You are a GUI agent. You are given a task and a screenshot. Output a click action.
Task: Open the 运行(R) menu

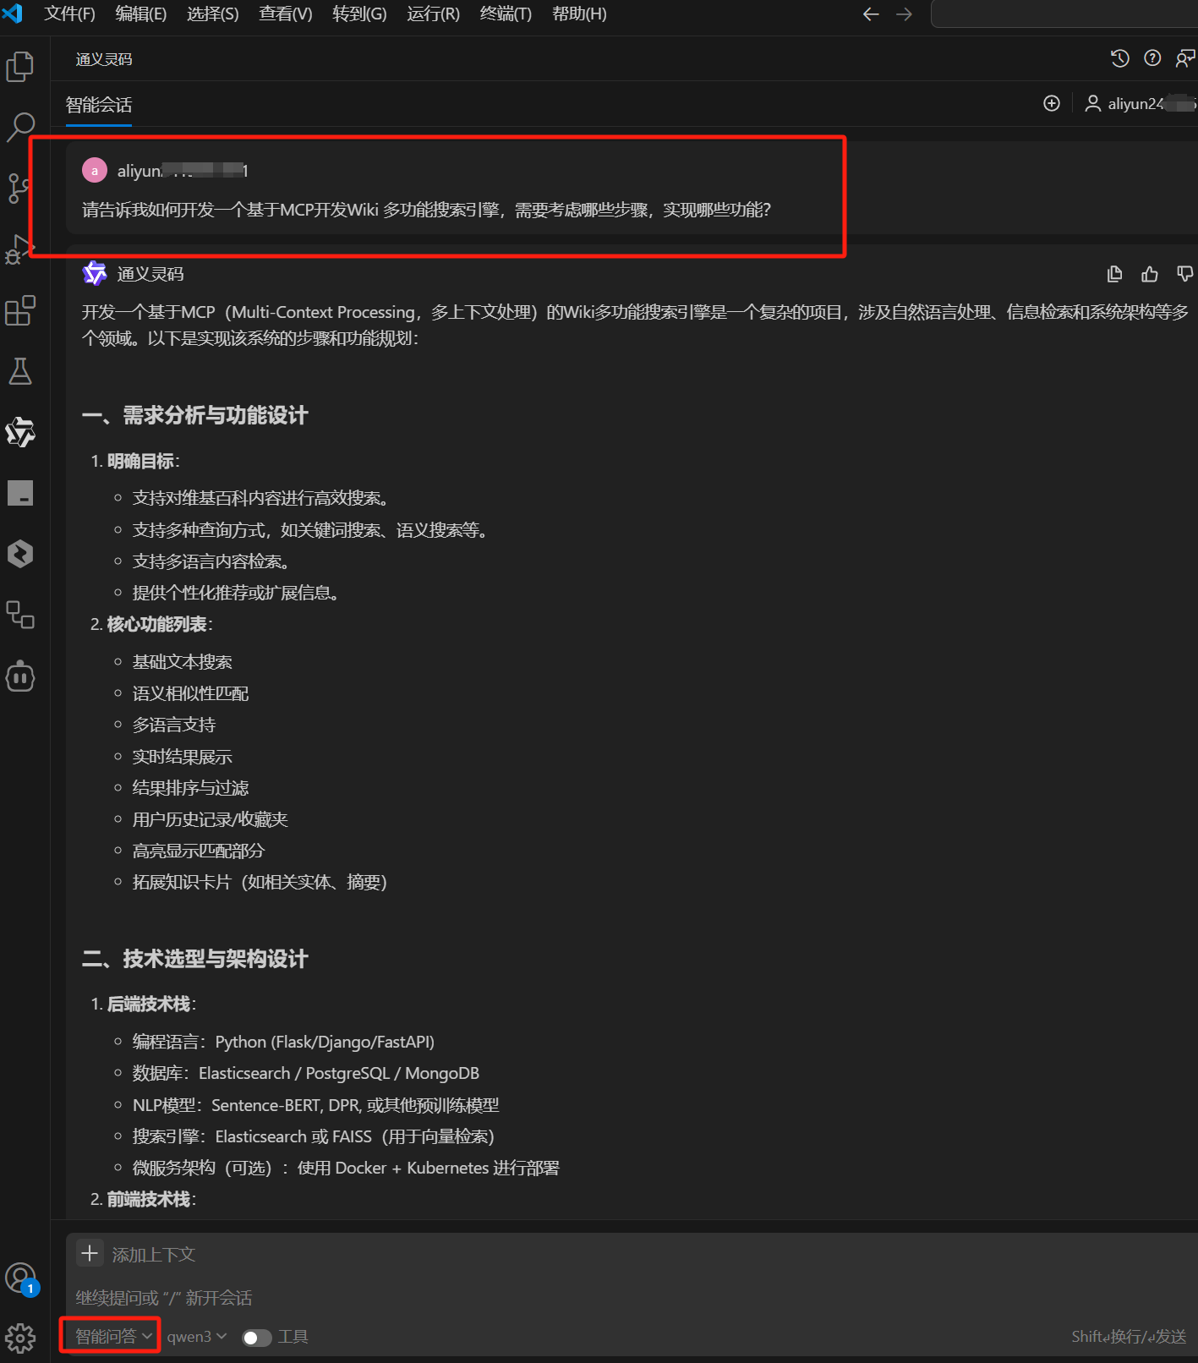[433, 14]
